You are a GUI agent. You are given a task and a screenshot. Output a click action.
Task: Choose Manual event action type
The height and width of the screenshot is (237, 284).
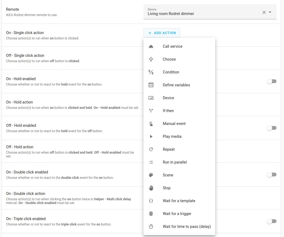click(x=174, y=123)
